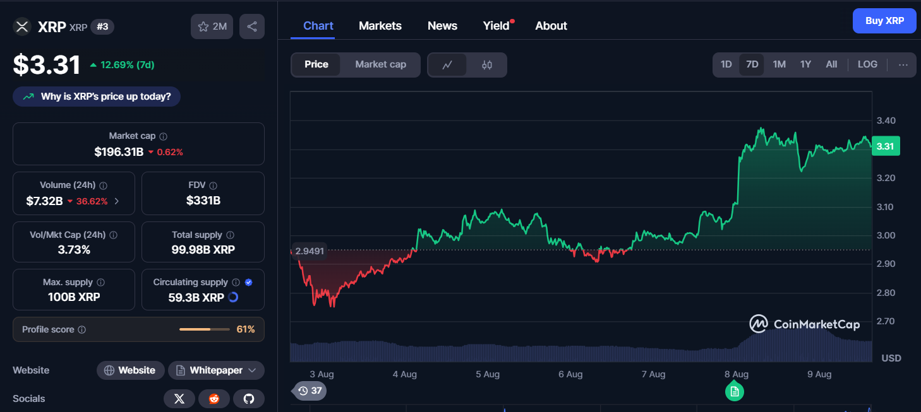Open the Website link button
921x412 pixels.
pos(131,370)
